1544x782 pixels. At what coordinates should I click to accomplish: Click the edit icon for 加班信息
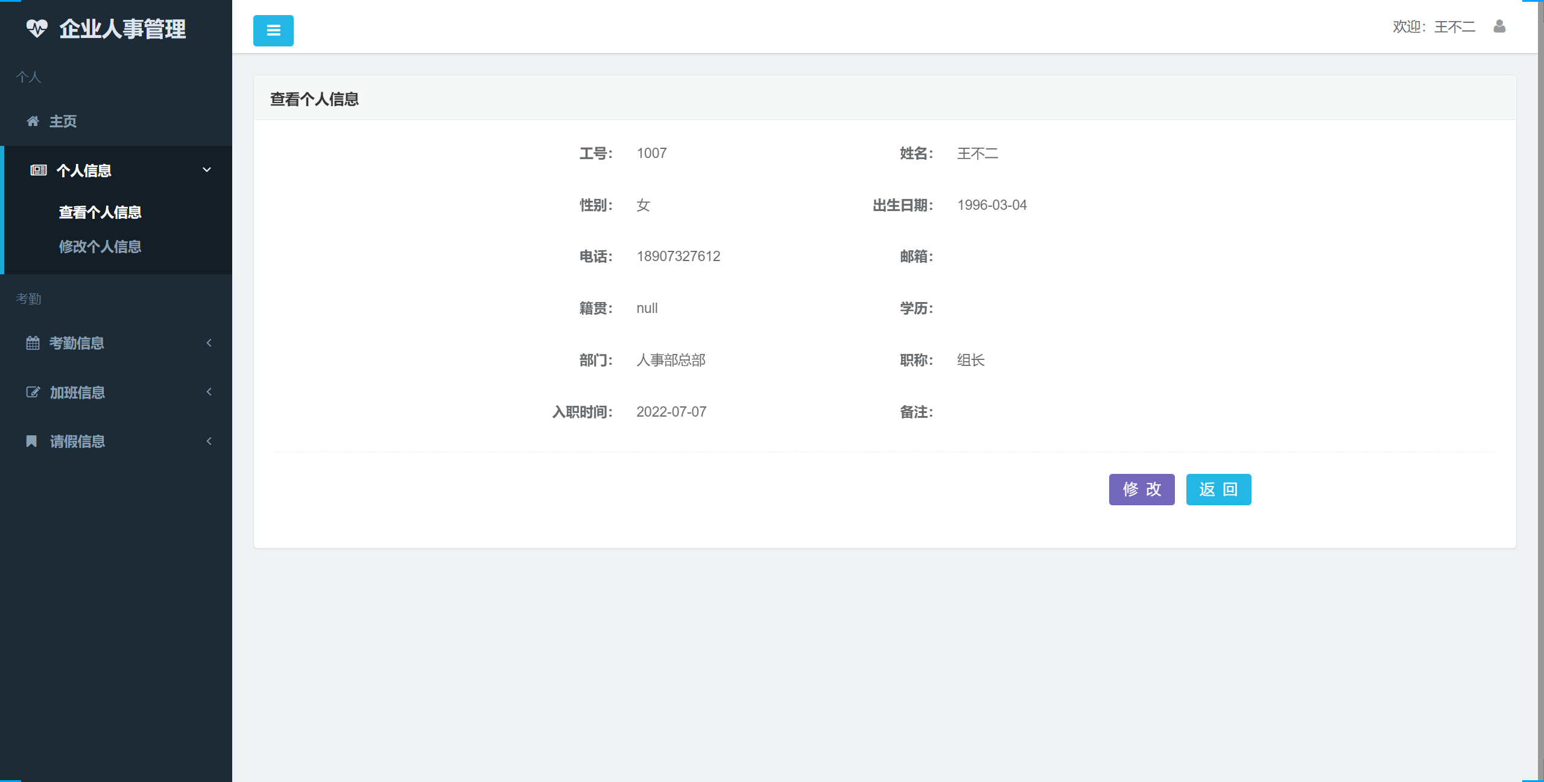(33, 393)
